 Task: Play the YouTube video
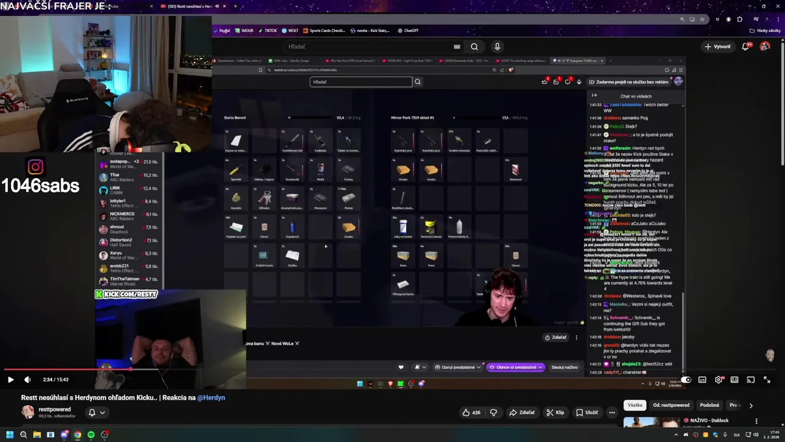point(10,380)
